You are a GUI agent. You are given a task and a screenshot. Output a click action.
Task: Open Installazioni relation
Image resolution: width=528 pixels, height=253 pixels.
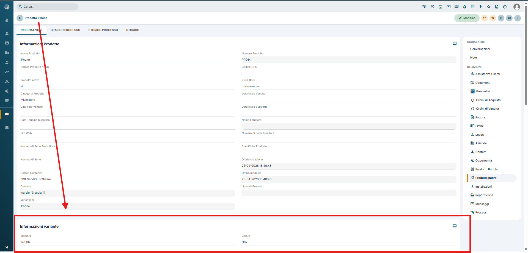(481, 187)
